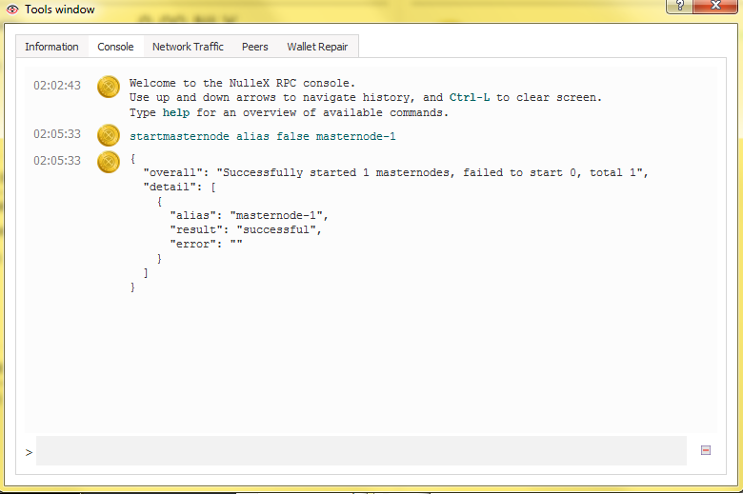This screenshot has height=494, width=743.
Task: Click the console command input field
Action: coord(361,450)
